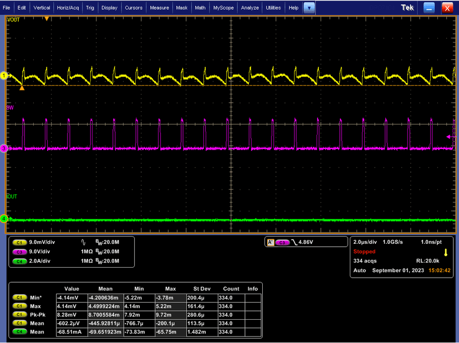
Task: Click the magenta trigger level arrow on right edge
Action: pos(450,136)
